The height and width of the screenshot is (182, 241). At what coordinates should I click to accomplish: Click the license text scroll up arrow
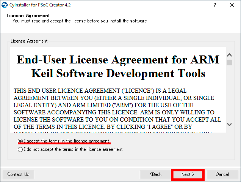click(229, 55)
